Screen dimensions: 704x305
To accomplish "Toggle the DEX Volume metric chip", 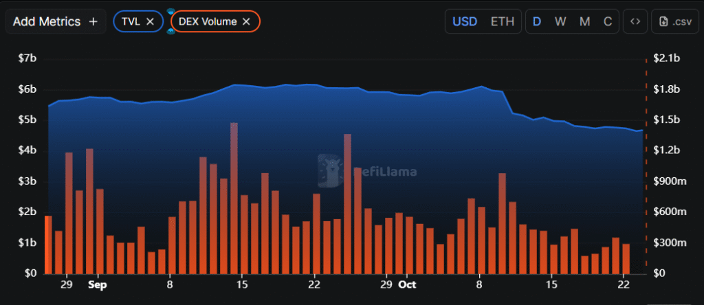I will (208, 21).
